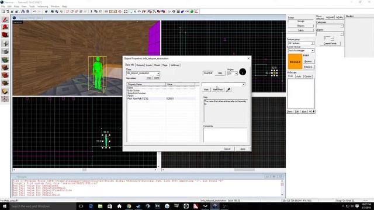374x210 pixels.
Task: Select the Apply Decals tool
Action: tap(5, 75)
